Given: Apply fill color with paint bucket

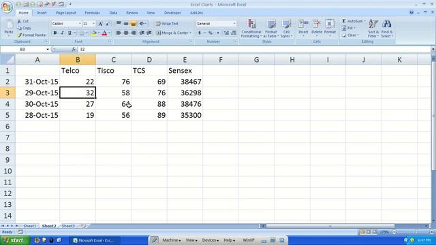Looking at the screenshot, I should point(94,33).
